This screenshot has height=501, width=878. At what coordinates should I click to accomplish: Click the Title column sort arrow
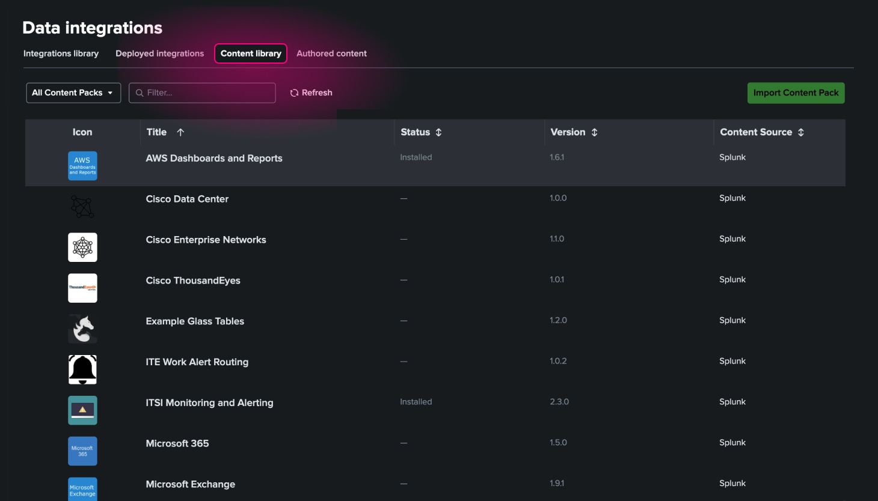coord(180,132)
